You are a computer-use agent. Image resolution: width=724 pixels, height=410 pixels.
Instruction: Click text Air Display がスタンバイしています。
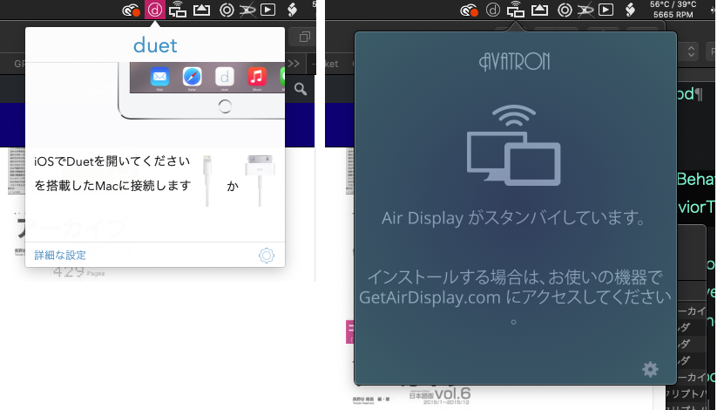[x=514, y=218]
